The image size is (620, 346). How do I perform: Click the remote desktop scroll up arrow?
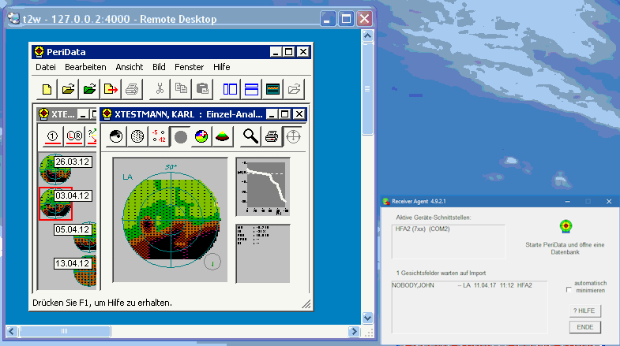tap(367, 36)
